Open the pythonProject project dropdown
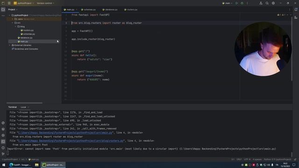This screenshot has height=168, width=299. point(23,3)
